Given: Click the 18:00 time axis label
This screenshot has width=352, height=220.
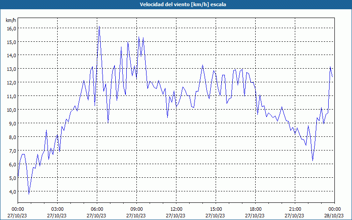Looking at the screenshot, I should coord(255,209).
